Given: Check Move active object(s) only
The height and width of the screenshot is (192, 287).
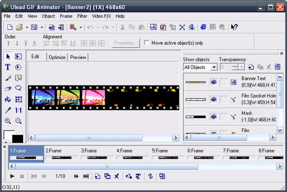Looking at the screenshot, I should (146, 43).
